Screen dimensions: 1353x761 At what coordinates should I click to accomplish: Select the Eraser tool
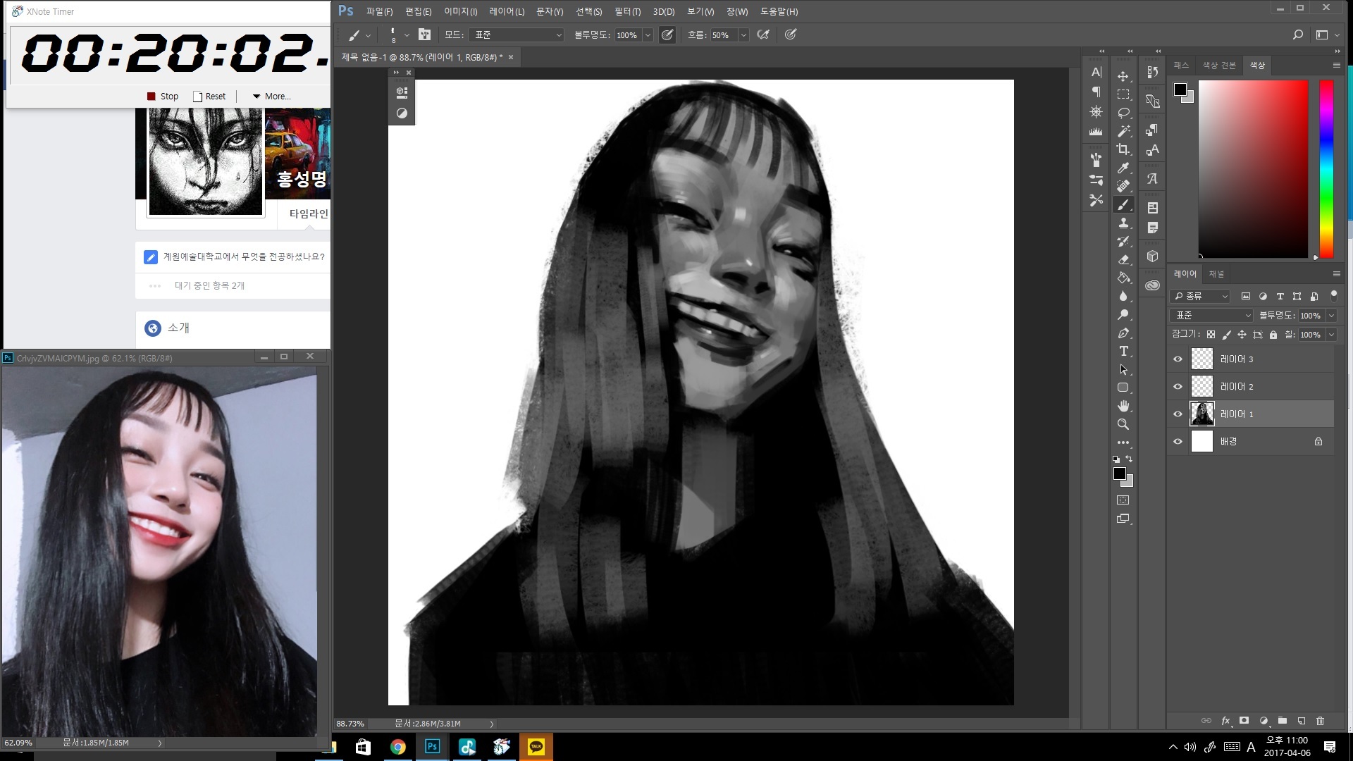pos(1123,259)
